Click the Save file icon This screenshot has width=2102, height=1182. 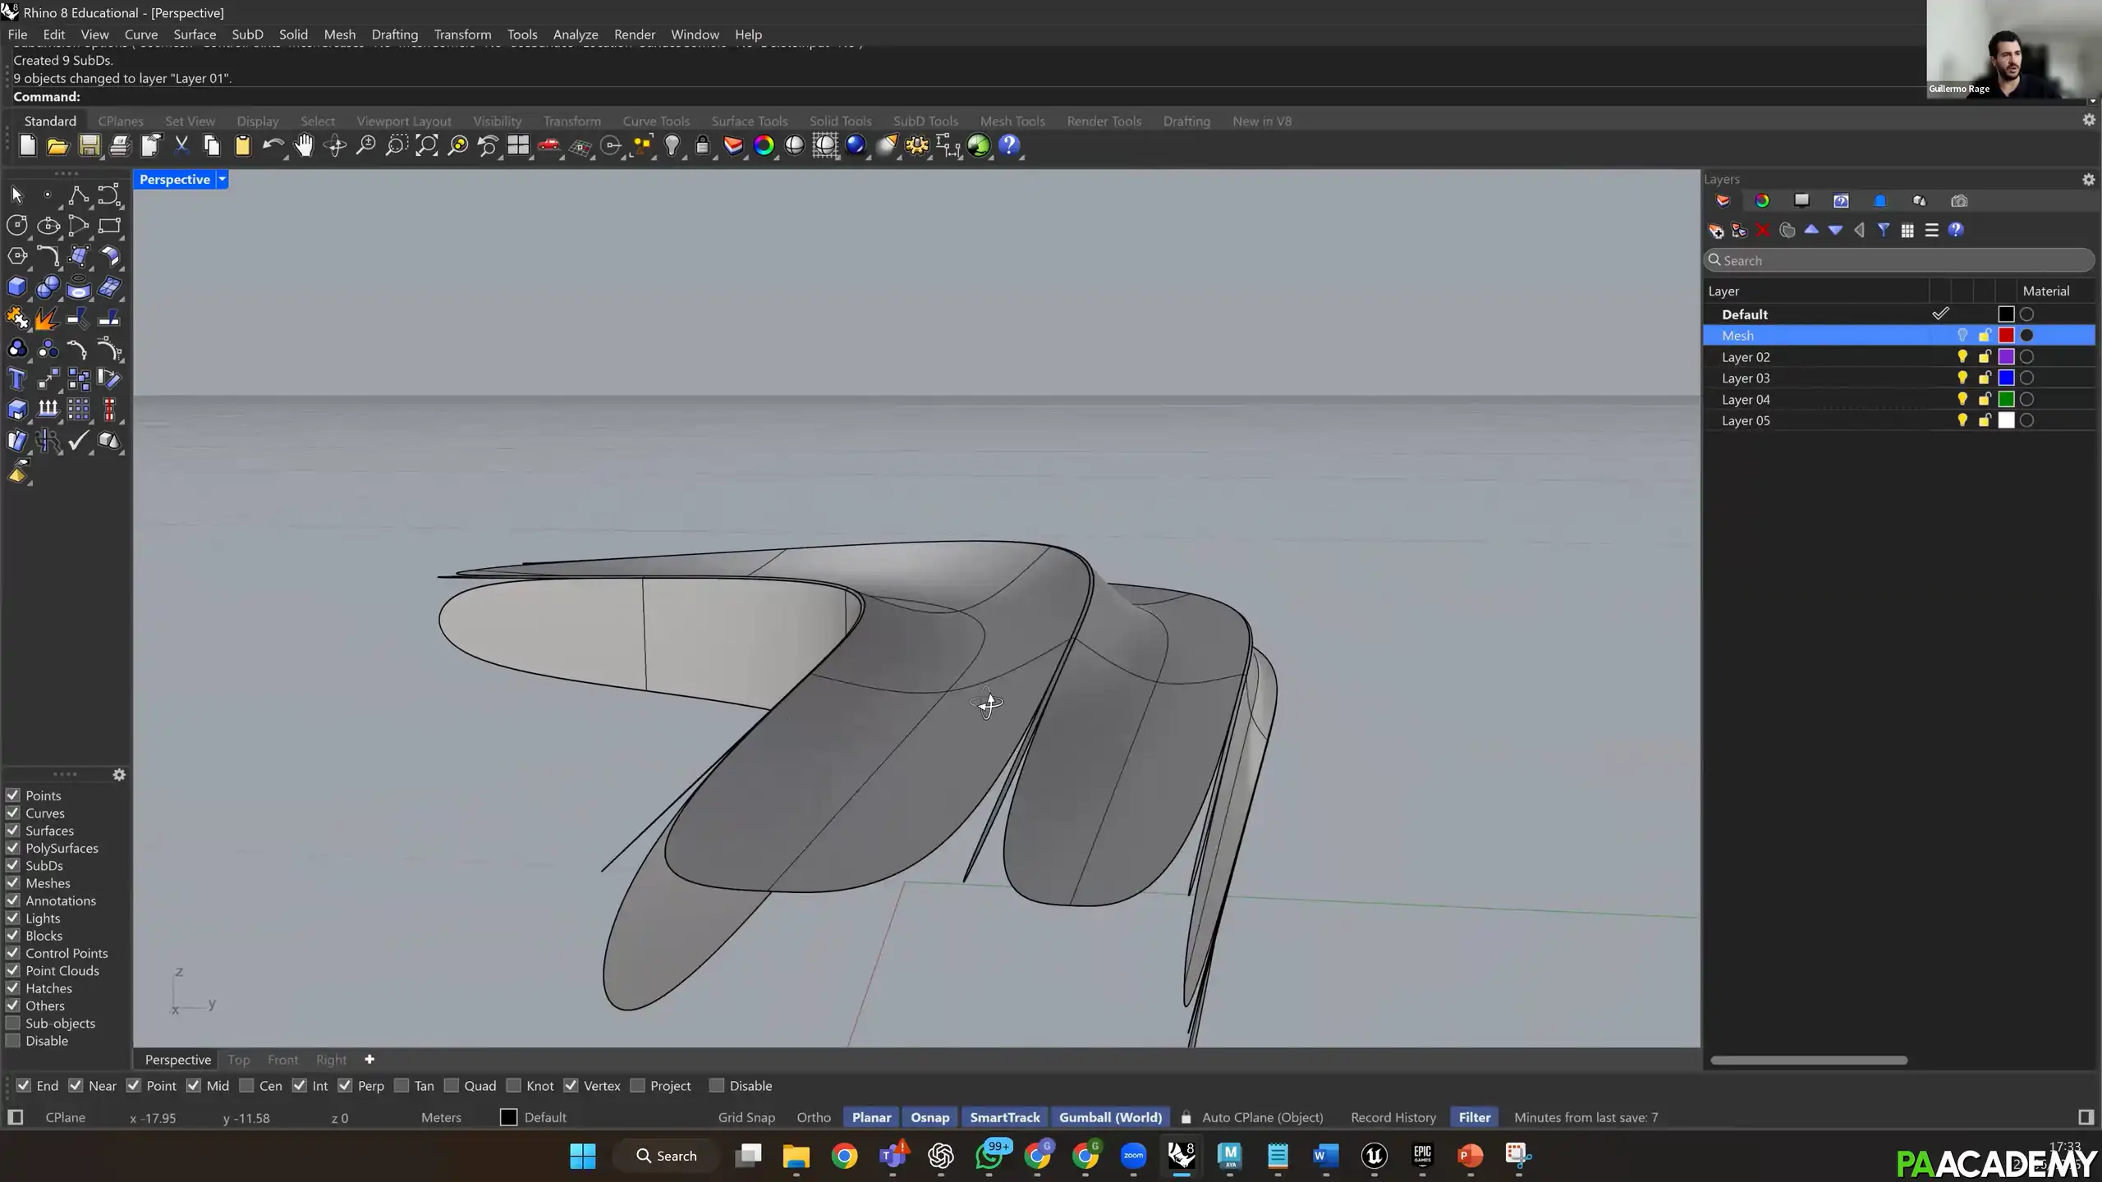(x=89, y=145)
